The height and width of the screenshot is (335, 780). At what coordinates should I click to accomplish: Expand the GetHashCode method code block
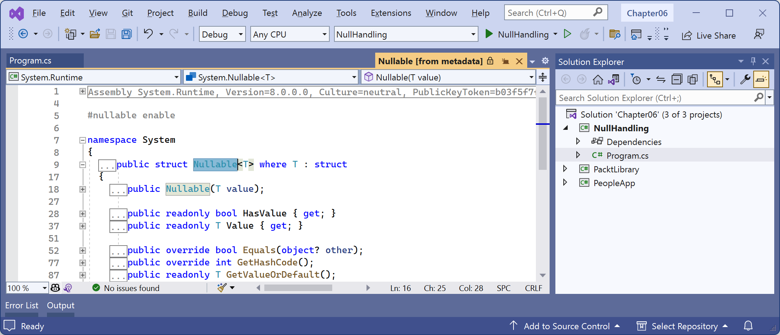click(83, 263)
